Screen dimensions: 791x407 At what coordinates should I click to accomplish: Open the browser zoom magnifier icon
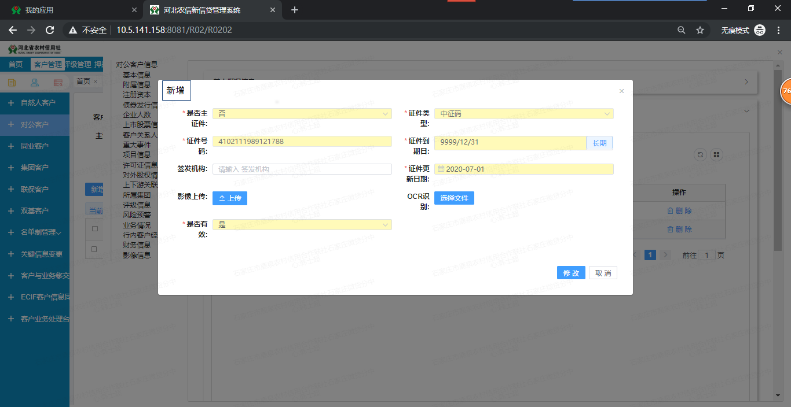[682, 30]
